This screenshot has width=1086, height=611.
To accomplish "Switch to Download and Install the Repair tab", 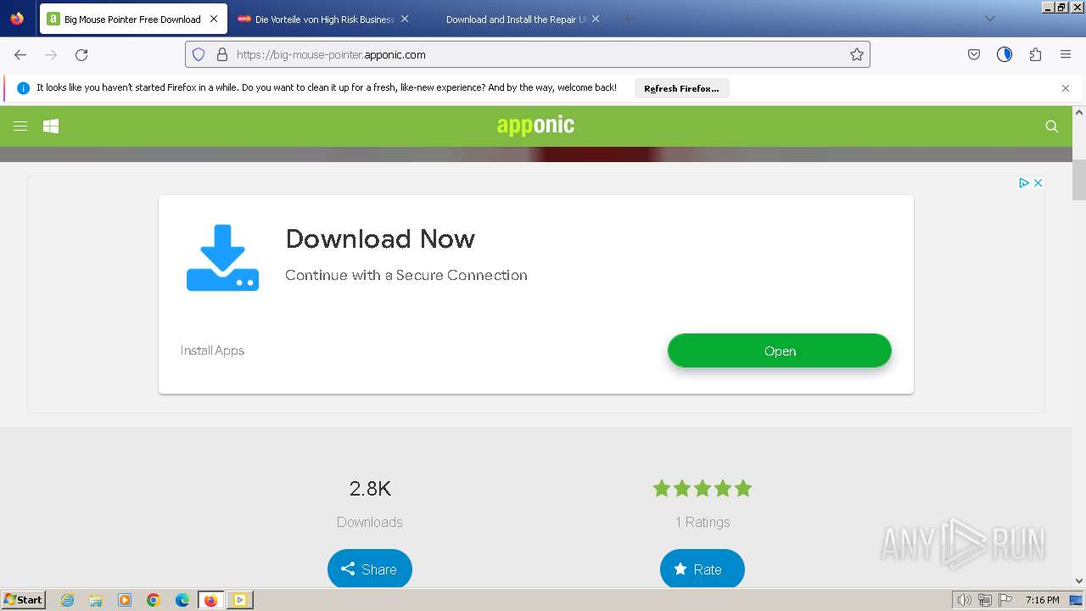I will coord(516,19).
